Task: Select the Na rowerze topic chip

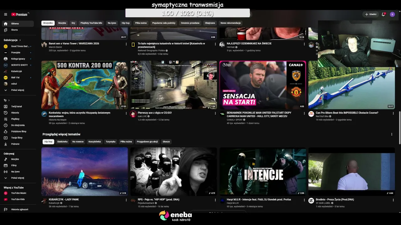Action: [x=78, y=142]
